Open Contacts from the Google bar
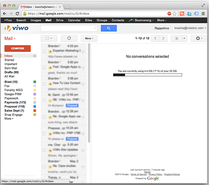The height and width of the screenshot is (185, 209). point(118,20)
